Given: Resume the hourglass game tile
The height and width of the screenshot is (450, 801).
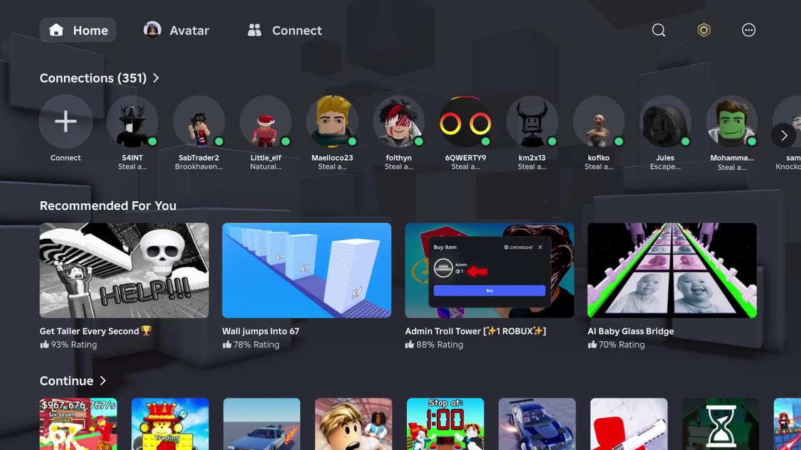Looking at the screenshot, I should pos(720,424).
